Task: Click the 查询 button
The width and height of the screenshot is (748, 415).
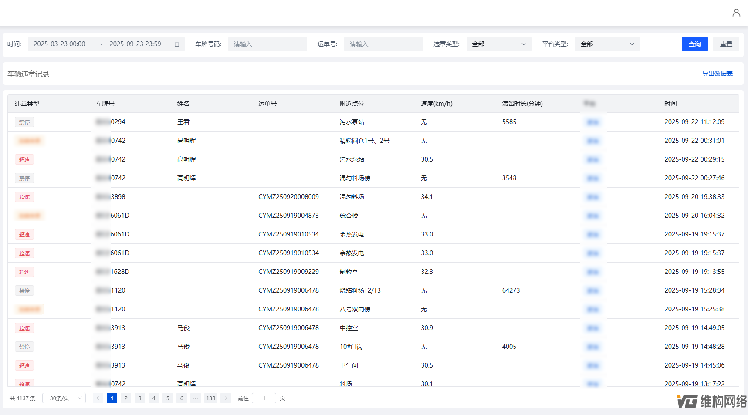Action: [x=694, y=44]
